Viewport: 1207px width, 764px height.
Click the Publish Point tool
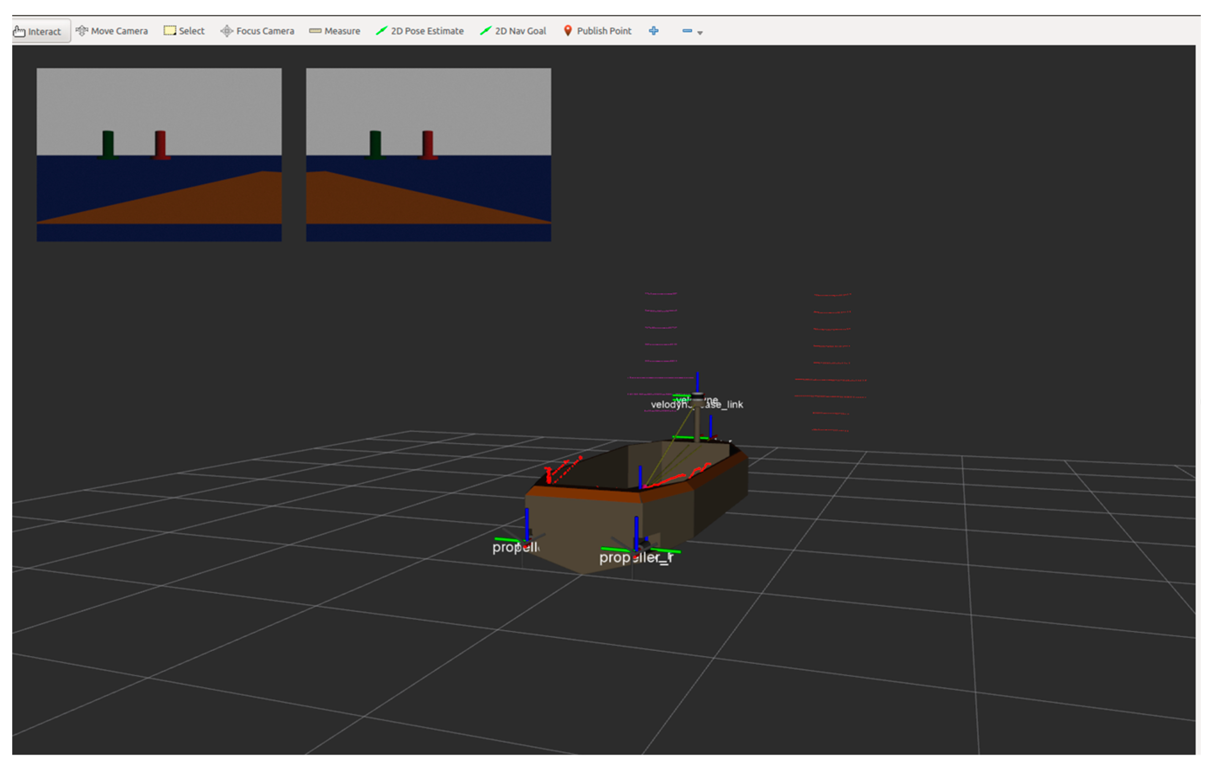pos(597,31)
